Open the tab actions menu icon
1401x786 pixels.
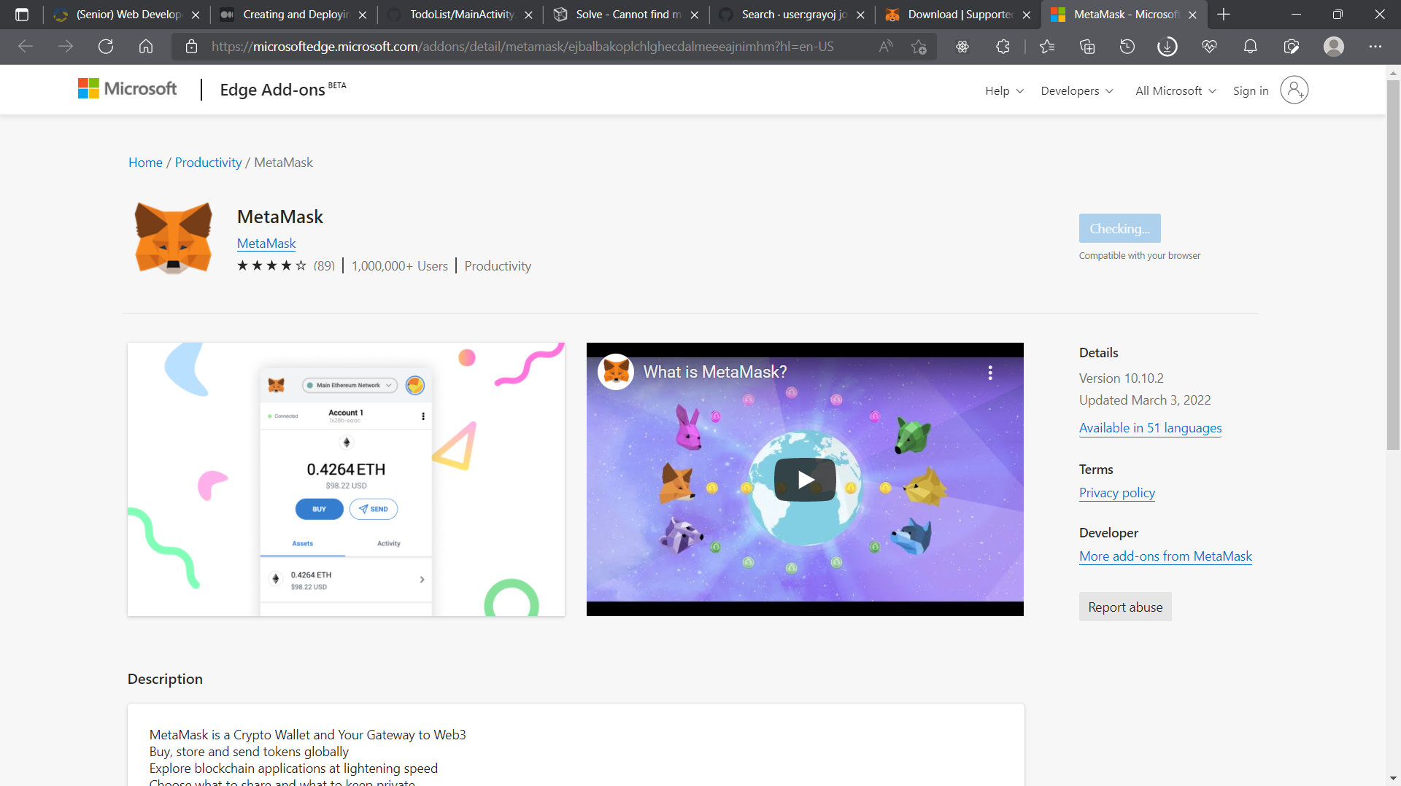tap(22, 15)
